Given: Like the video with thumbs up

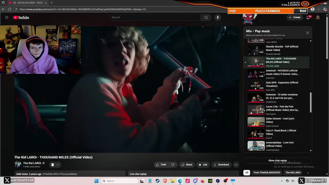Looking at the screenshot, I should (161, 165).
